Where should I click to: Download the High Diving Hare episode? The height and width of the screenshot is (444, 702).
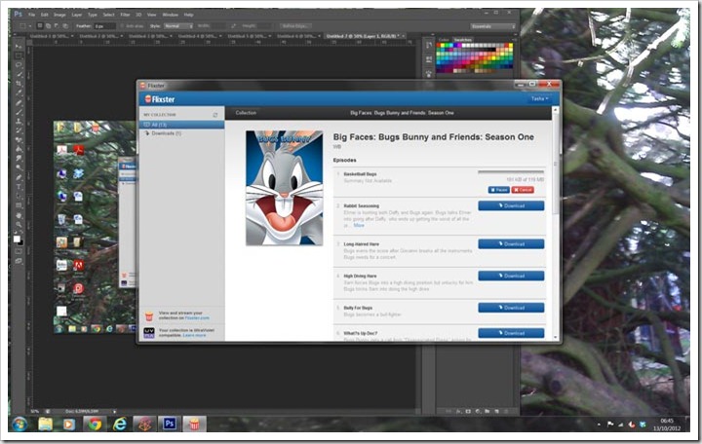511,276
